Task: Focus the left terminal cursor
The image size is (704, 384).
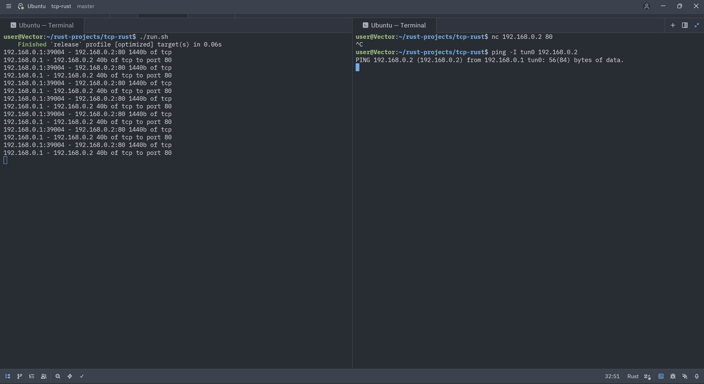Action: [x=5, y=160]
